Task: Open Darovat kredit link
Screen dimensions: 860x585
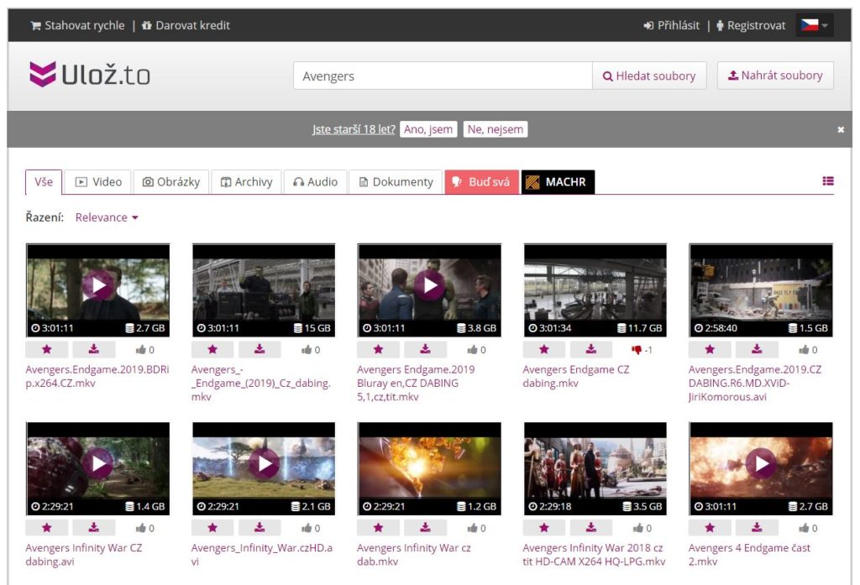Action: [x=186, y=25]
